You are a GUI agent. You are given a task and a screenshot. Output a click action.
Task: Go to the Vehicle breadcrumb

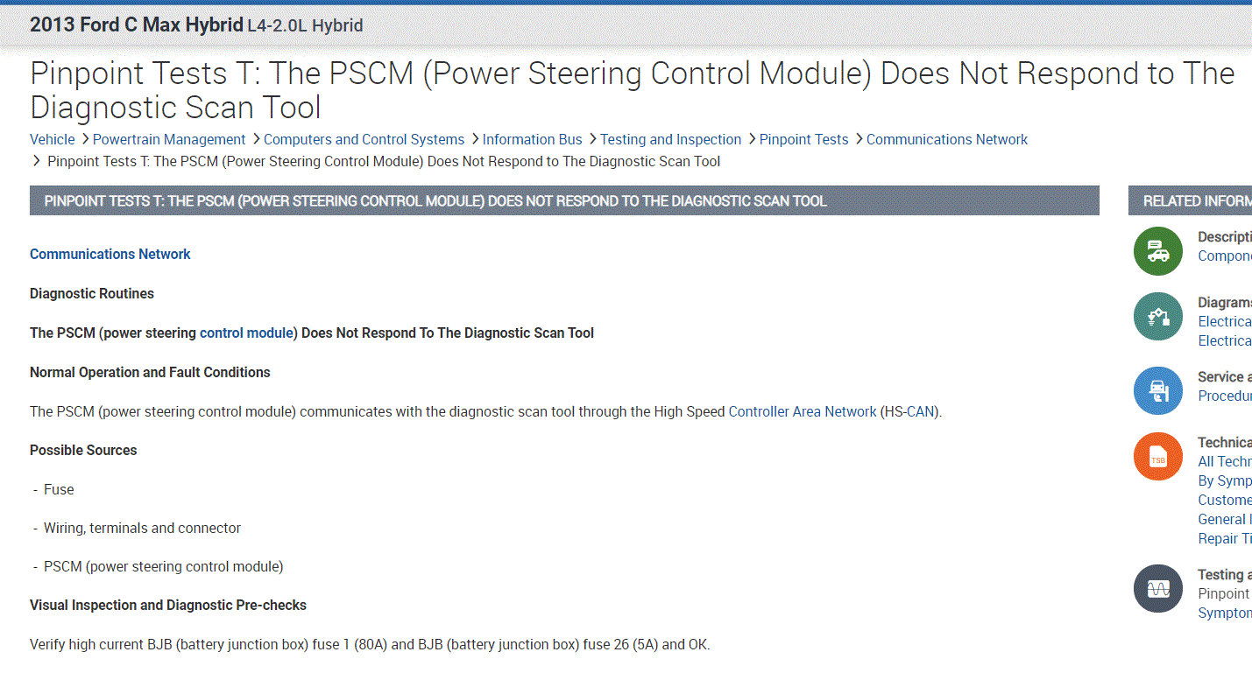click(53, 139)
